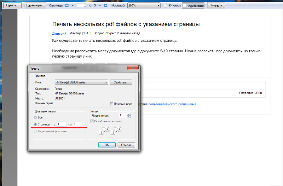Go to the first page using the toolbar icon

(67, 6)
